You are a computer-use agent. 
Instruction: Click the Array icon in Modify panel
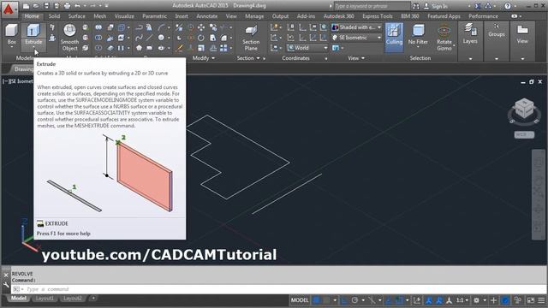point(223,48)
